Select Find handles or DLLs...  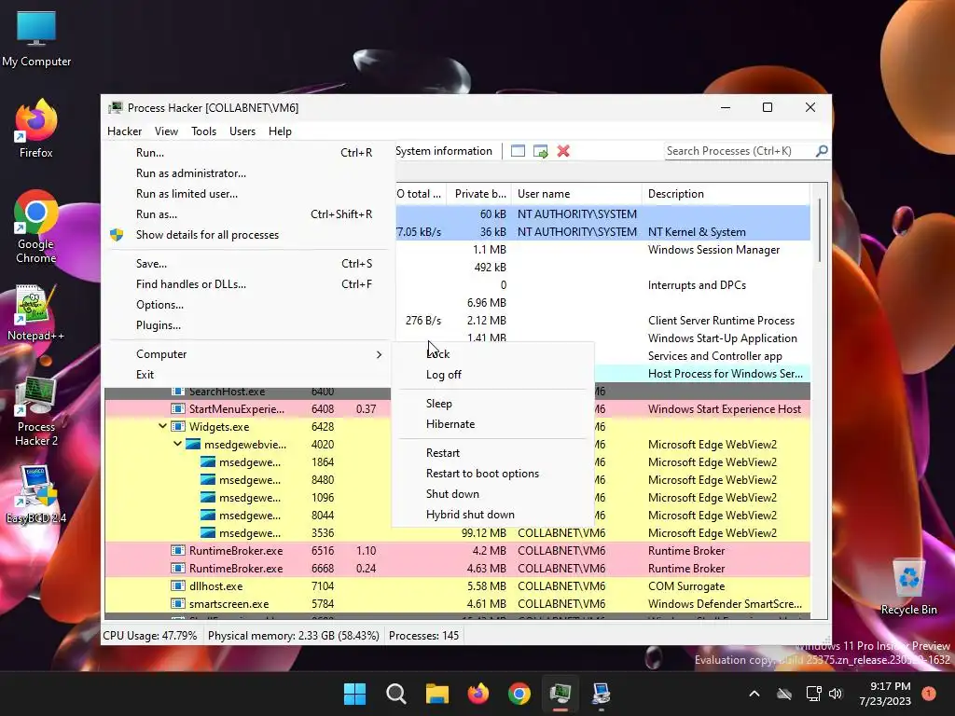click(x=248, y=284)
